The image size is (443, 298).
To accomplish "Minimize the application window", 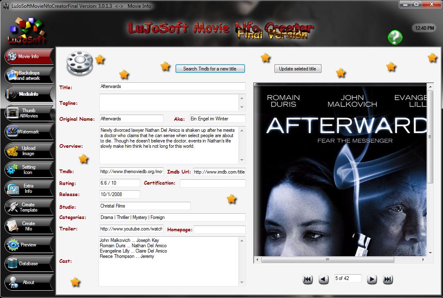I will pos(405,4).
